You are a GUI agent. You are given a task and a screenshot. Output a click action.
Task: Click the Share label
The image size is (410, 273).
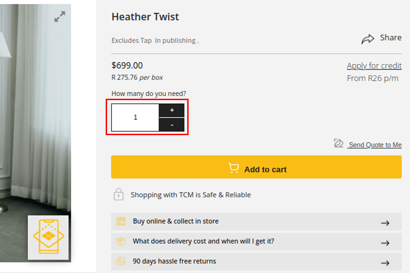391,38
